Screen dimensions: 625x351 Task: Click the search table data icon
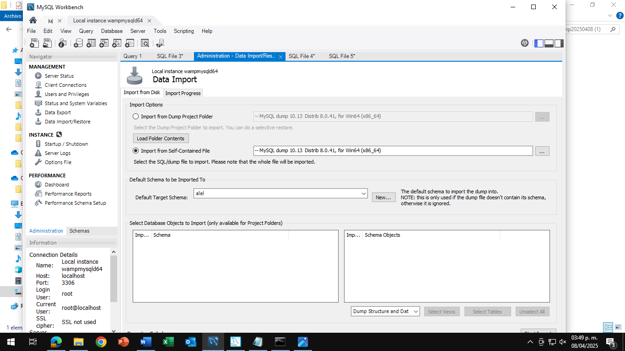coord(145,43)
